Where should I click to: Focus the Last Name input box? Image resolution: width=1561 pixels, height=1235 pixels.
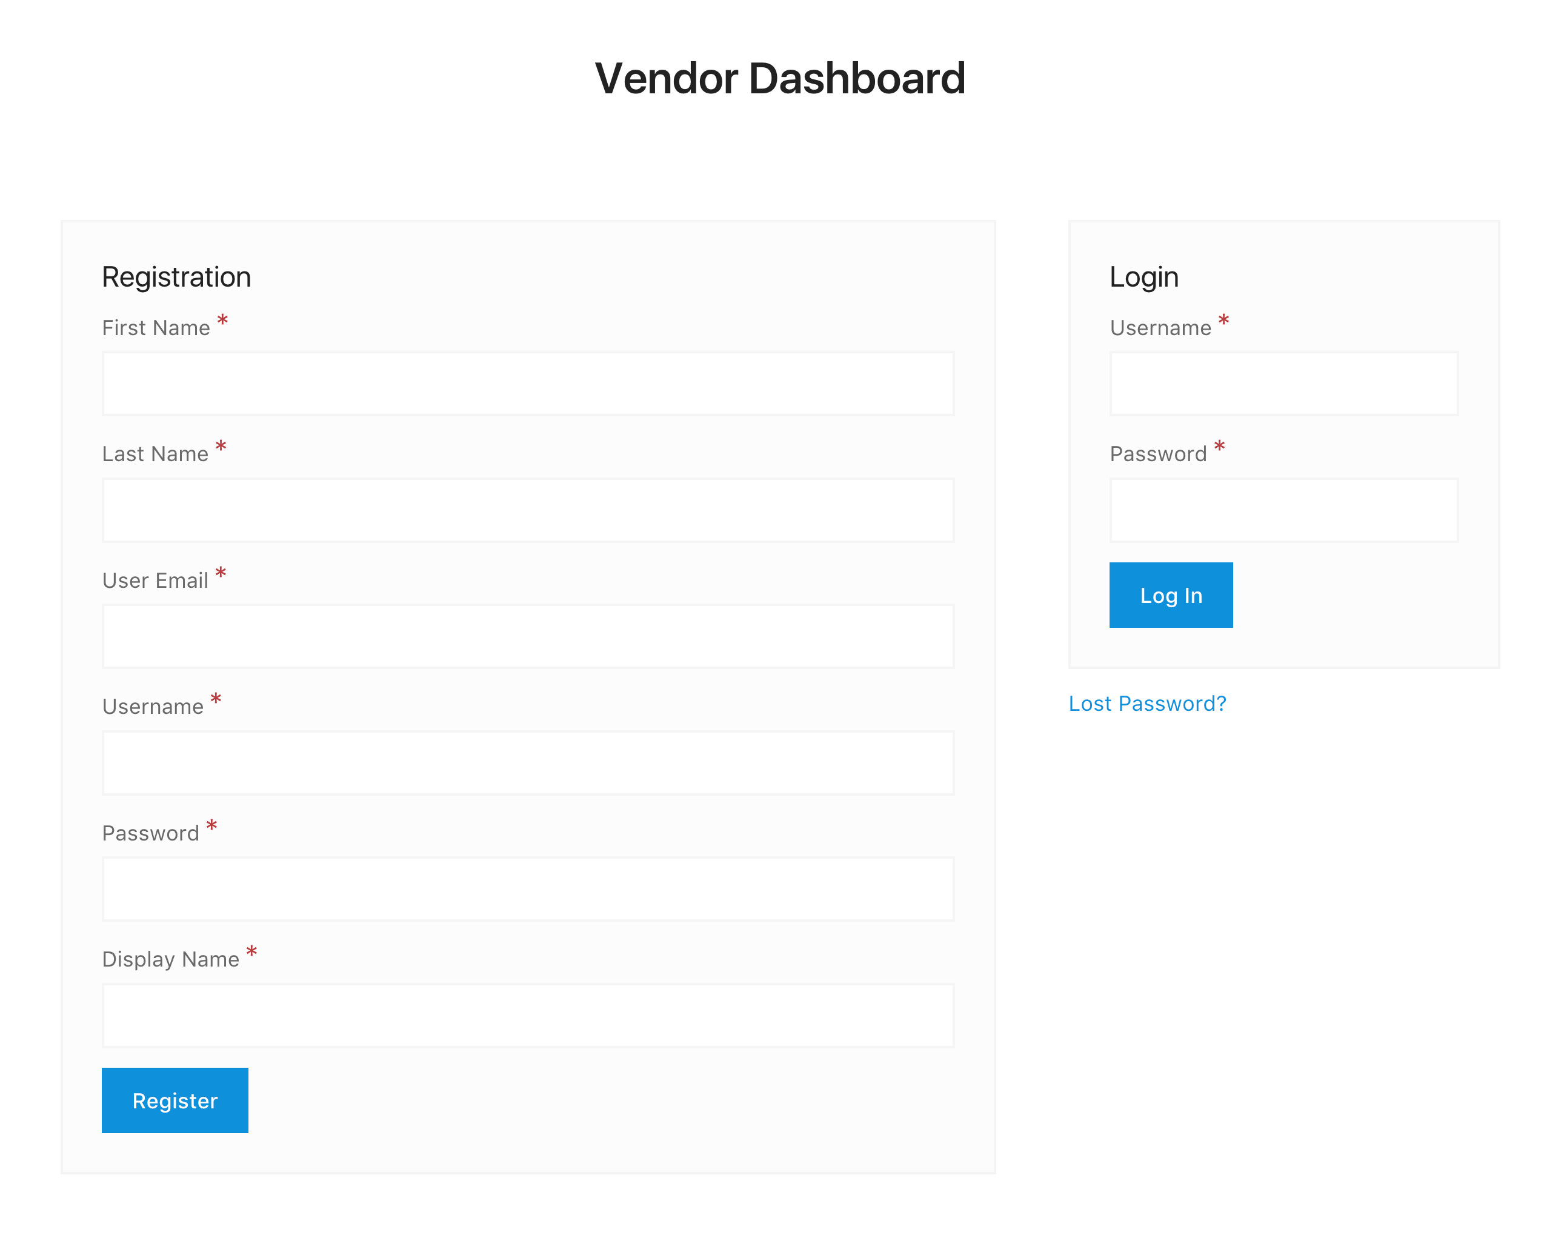click(x=528, y=510)
